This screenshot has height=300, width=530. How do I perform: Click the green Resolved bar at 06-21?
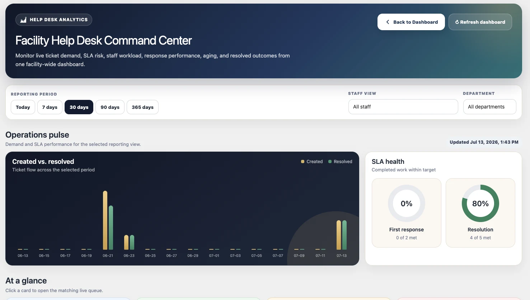coord(111,228)
